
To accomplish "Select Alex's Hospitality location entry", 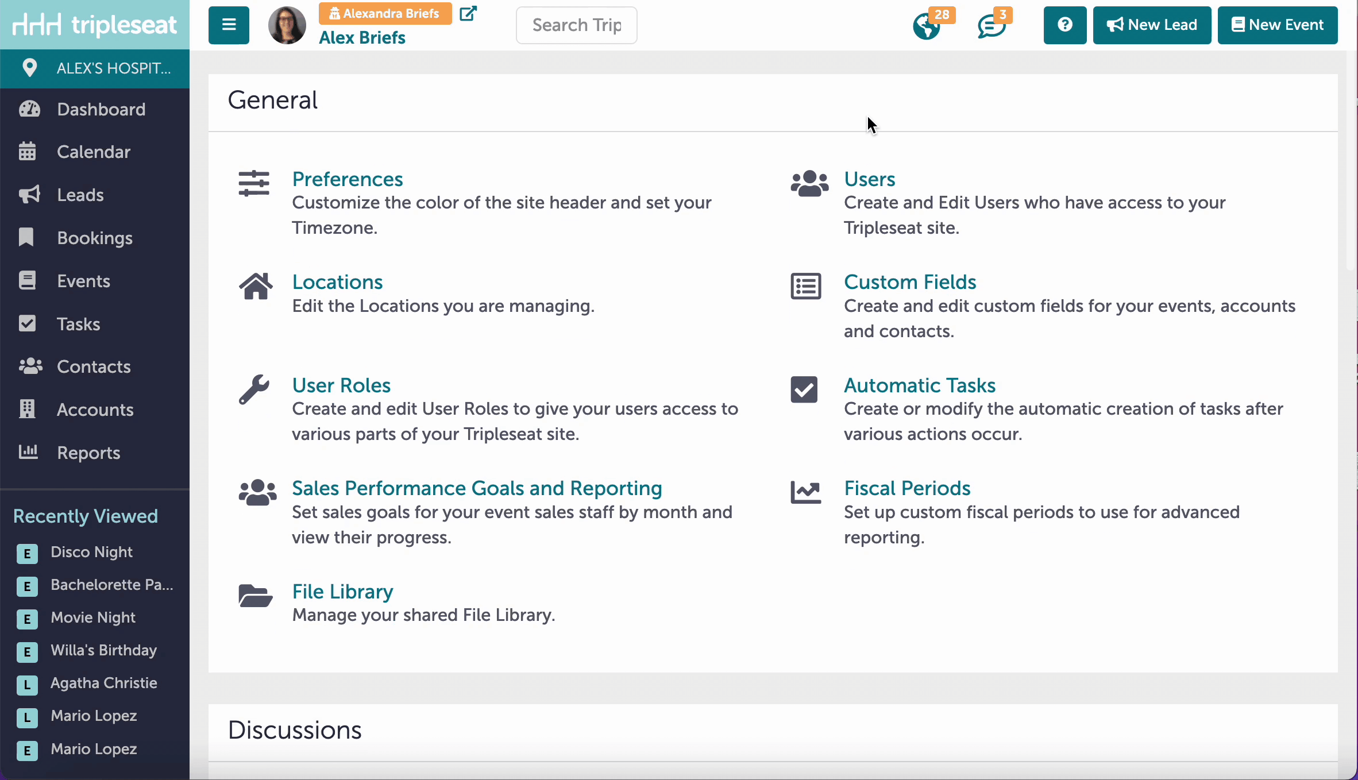I will tap(95, 68).
